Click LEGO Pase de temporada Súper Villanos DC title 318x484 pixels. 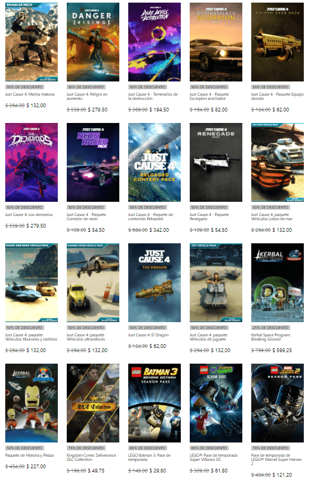[x=214, y=458]
